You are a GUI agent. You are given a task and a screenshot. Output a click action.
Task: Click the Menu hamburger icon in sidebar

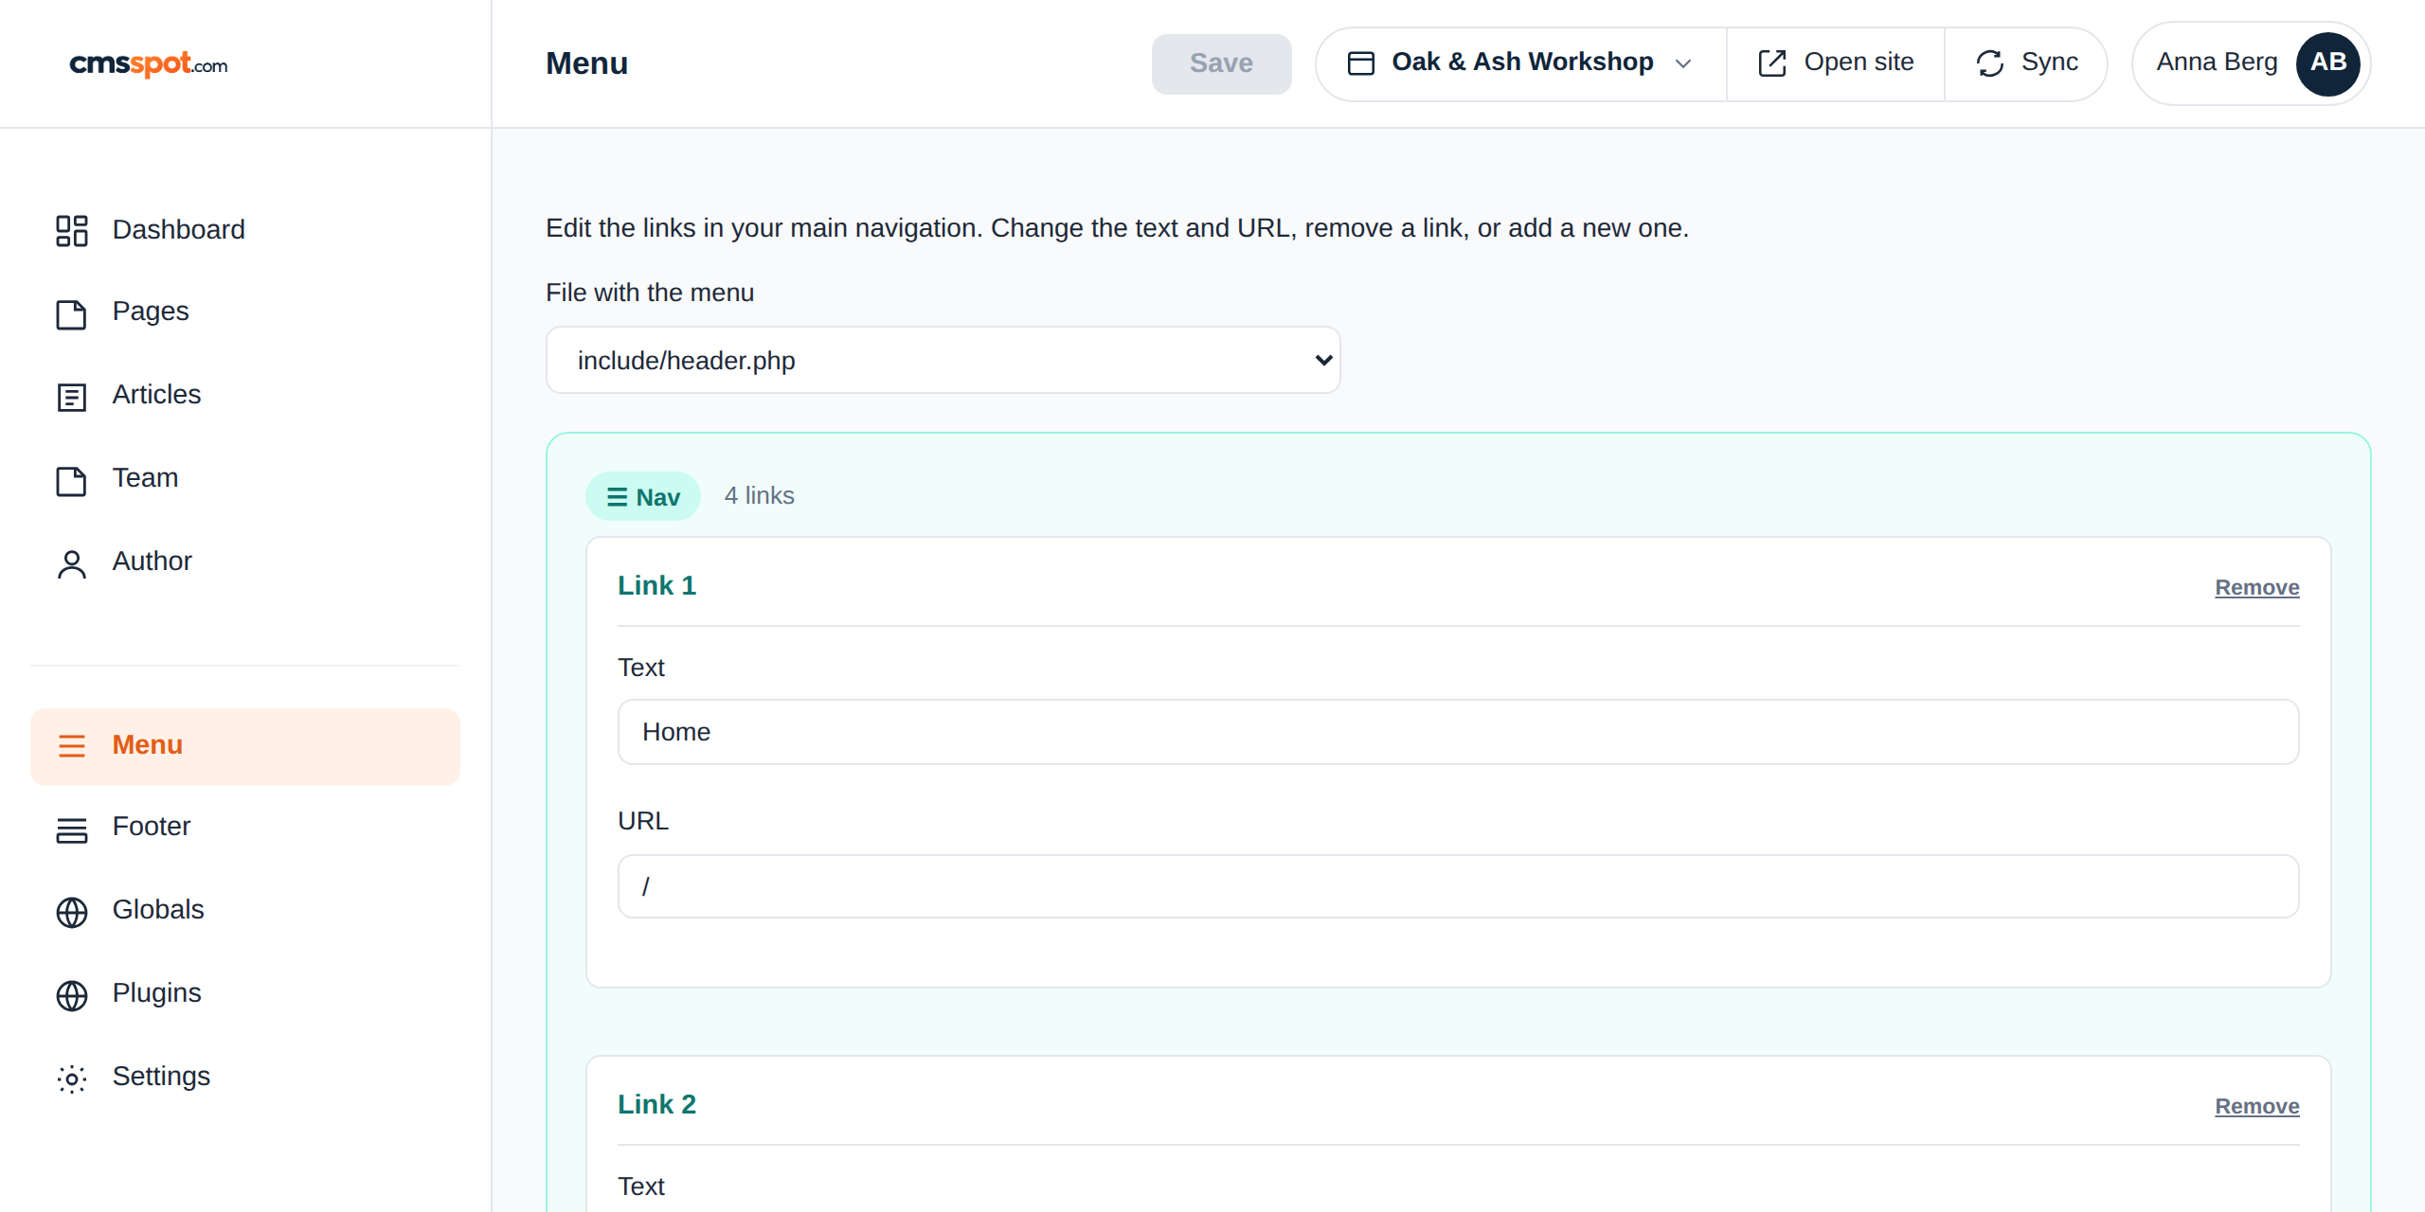[71, 746]
